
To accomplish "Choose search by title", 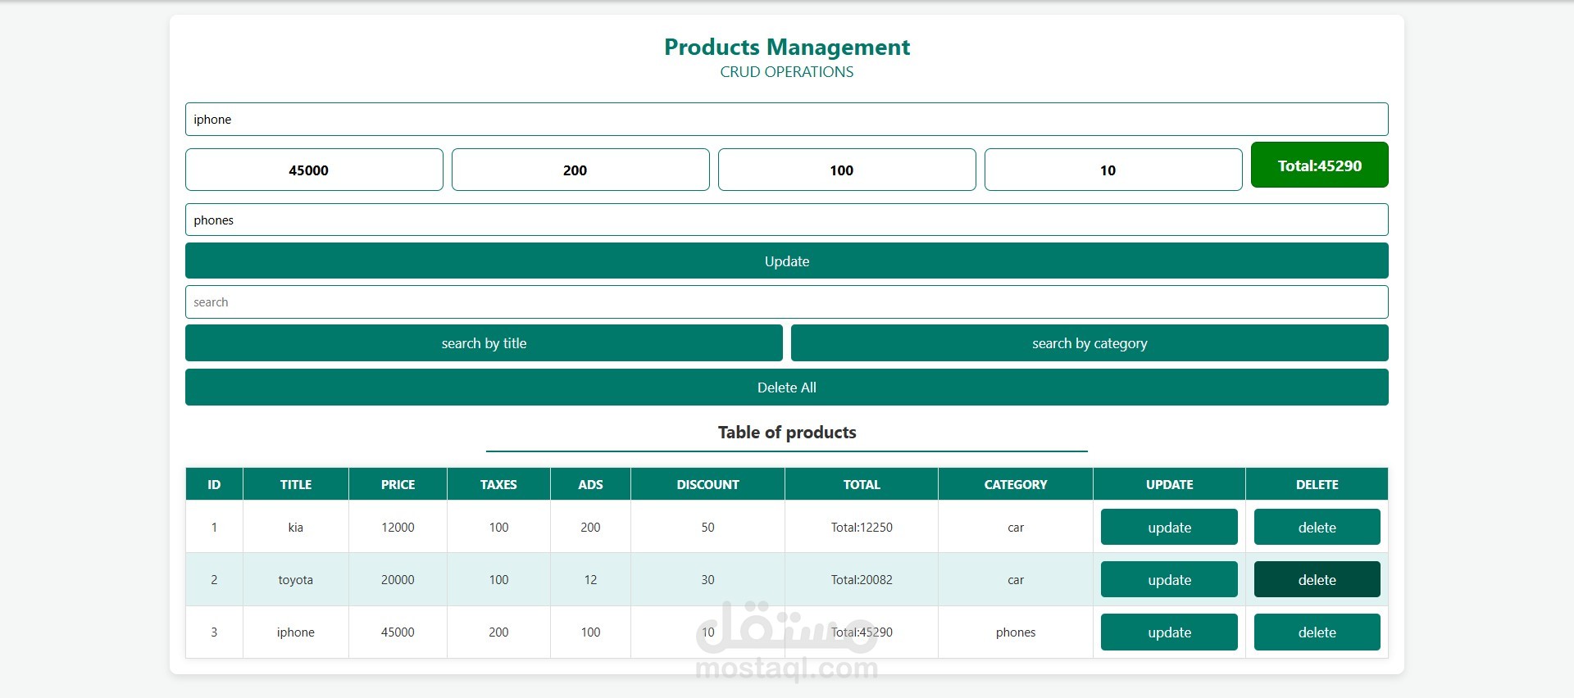I will (x=484, y=343).
